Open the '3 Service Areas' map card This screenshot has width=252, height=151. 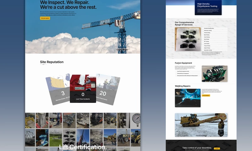point(58,90)
